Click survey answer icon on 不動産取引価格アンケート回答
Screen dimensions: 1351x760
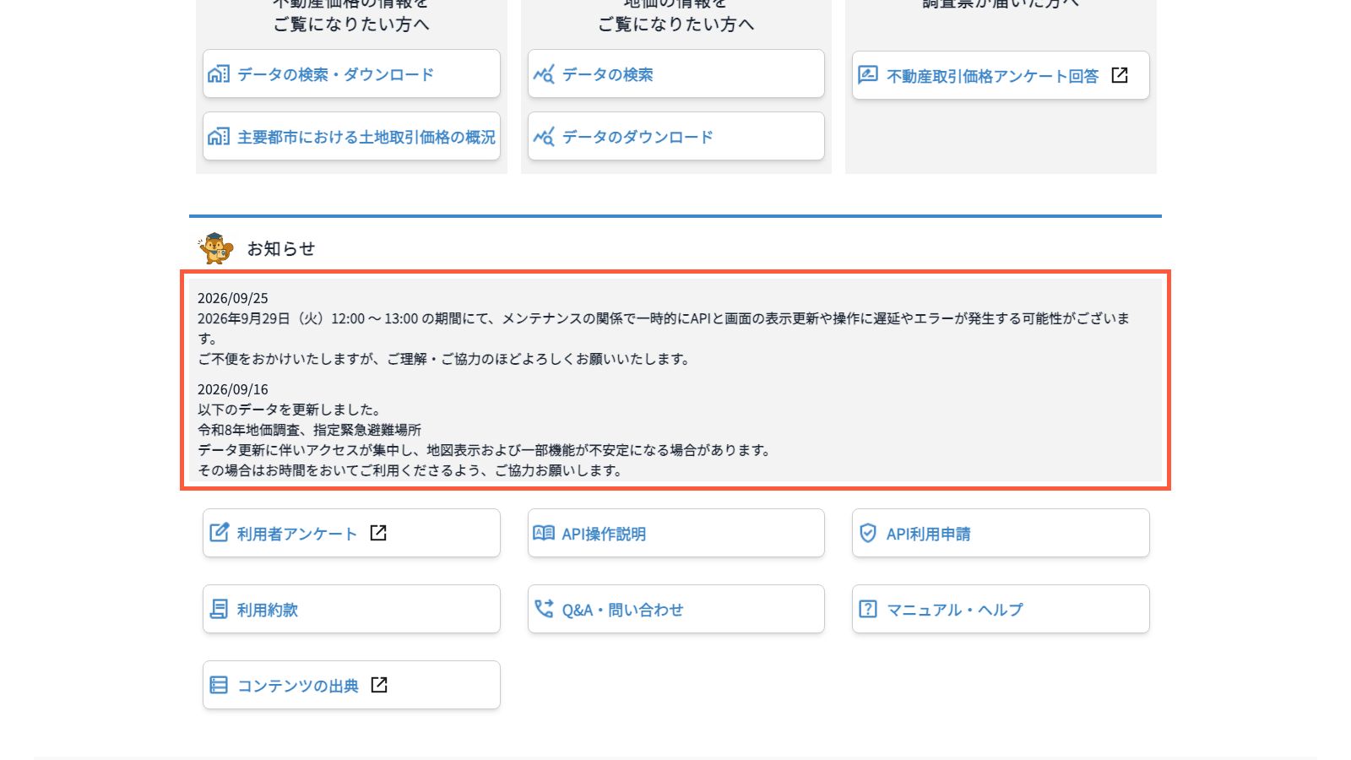click(868, 75)
